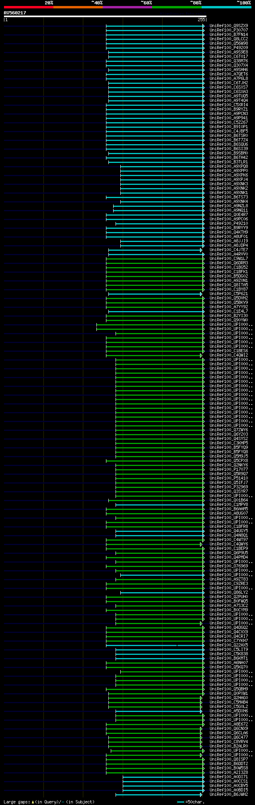
Task: Select the UniRef100_C5XRI4 label
Action: 229,105
